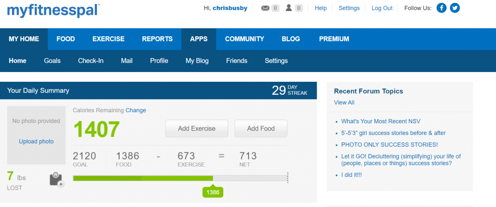Open the Mail submenu item
The height and width of the screenshot is (207, 496).
[x=126, y=60]
